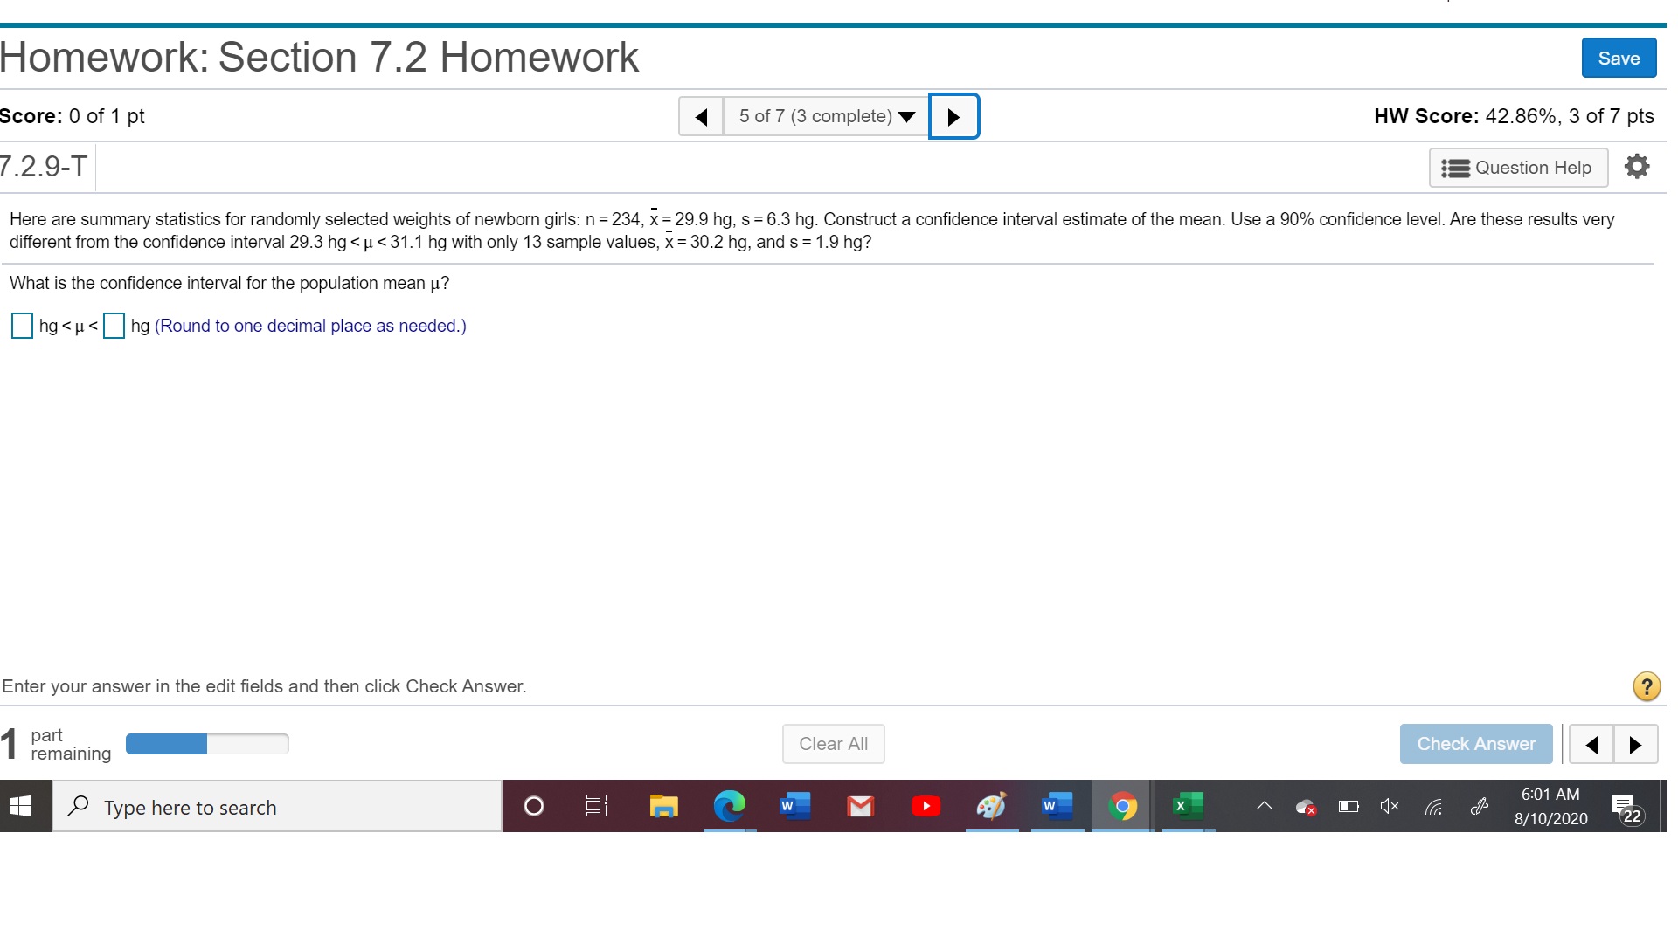Select the upper bound input field
This screenshot has height=943, width=1678.
click(115, 326)
